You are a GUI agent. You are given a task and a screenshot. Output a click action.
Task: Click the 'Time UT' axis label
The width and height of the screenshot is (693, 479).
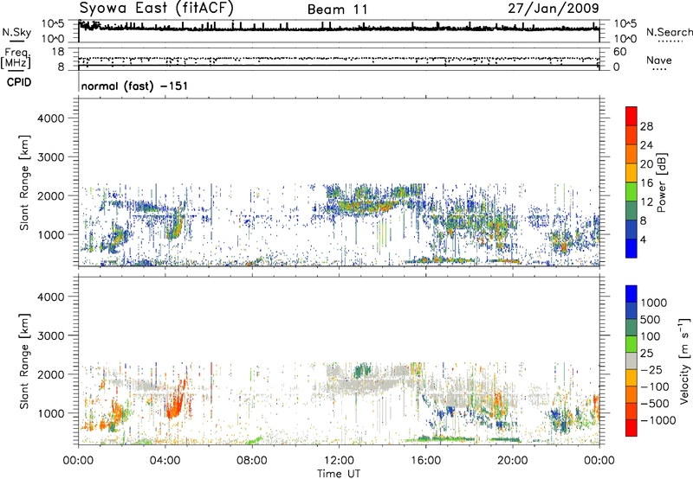pyautogui.click(x=339, y=474)
